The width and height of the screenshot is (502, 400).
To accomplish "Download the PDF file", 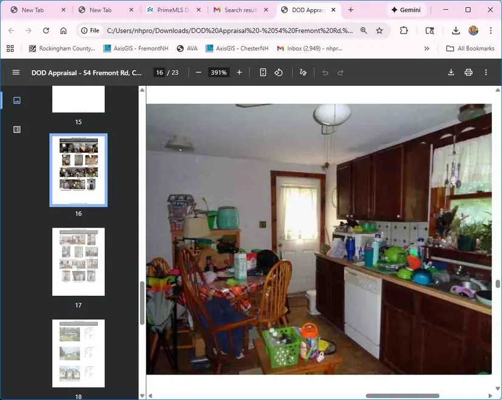I will [x=451, y=72].
